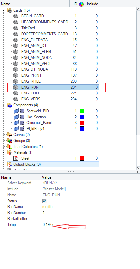Screen dimensions: 140x269
Task: Open color picker for Close-out_Panel red swatch
Action: (82, 123)
